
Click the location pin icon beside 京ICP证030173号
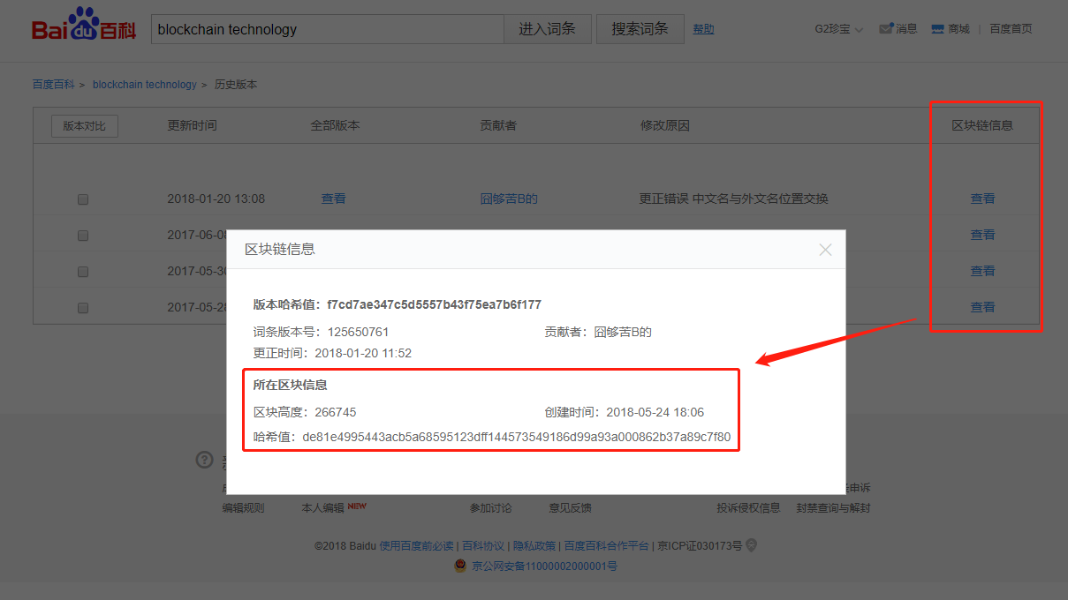pos(750,545)
